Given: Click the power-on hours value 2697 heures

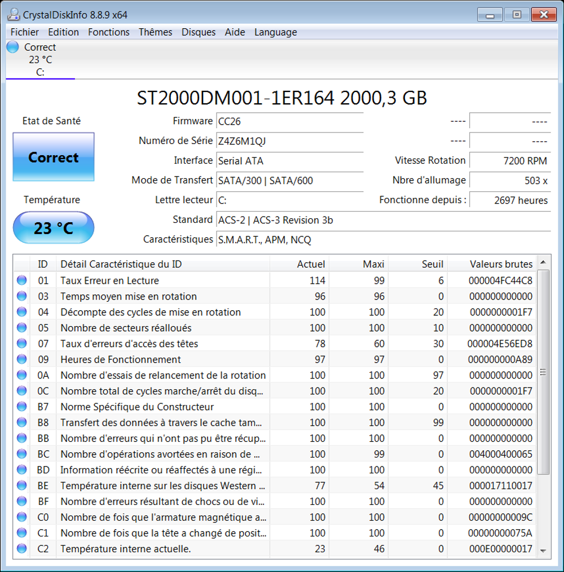Looking at the screenshot, I should (510, 200).
